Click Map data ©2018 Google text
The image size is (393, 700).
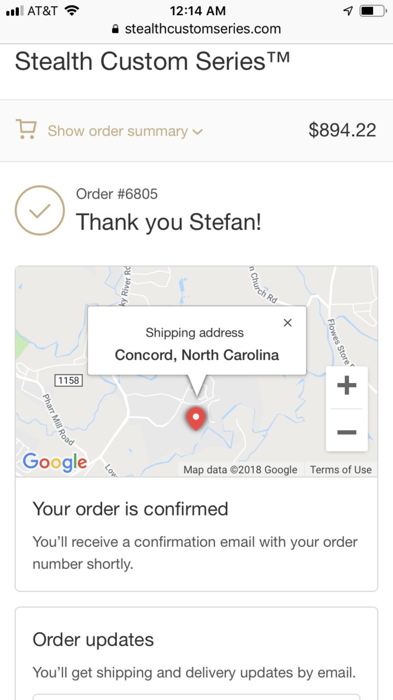click(241, 470)
